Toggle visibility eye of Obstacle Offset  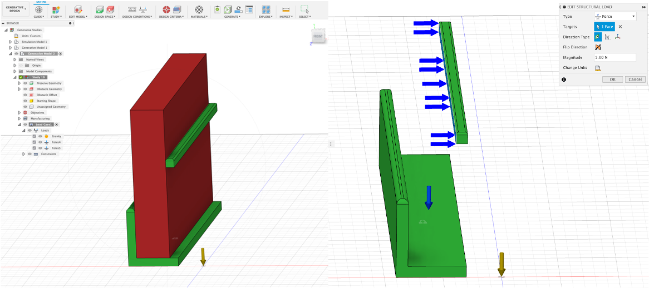pyautogui.click(x=24, y=95)
